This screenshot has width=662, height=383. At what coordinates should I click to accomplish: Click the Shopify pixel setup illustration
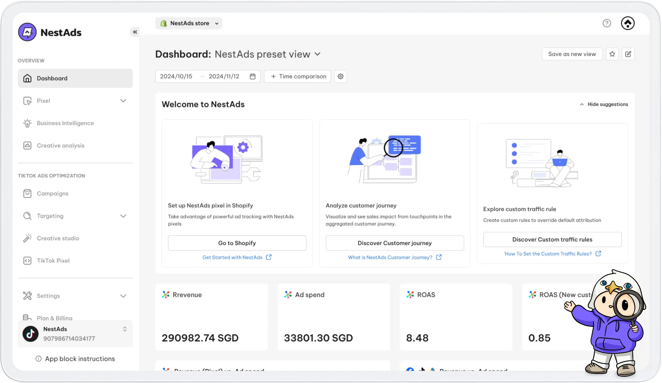point(226,160)
